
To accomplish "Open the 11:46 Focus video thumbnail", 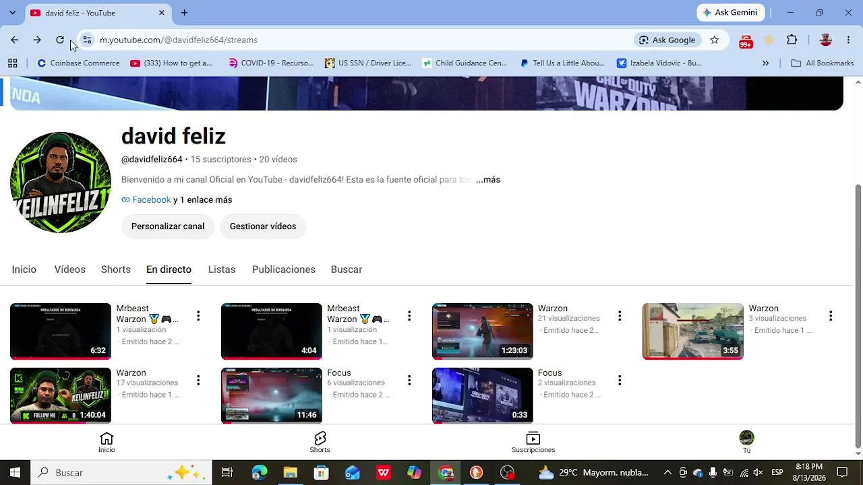I will [272, 395].
